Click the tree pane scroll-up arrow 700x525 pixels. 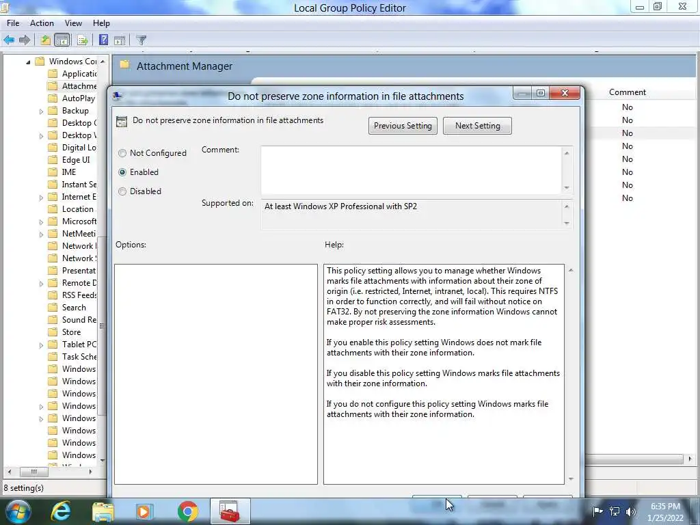tap(103, 62)
